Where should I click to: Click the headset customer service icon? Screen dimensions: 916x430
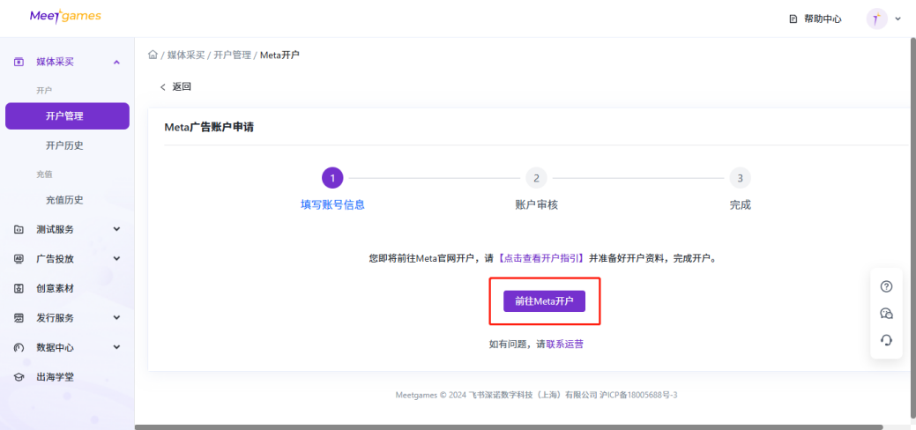point(886,340)
